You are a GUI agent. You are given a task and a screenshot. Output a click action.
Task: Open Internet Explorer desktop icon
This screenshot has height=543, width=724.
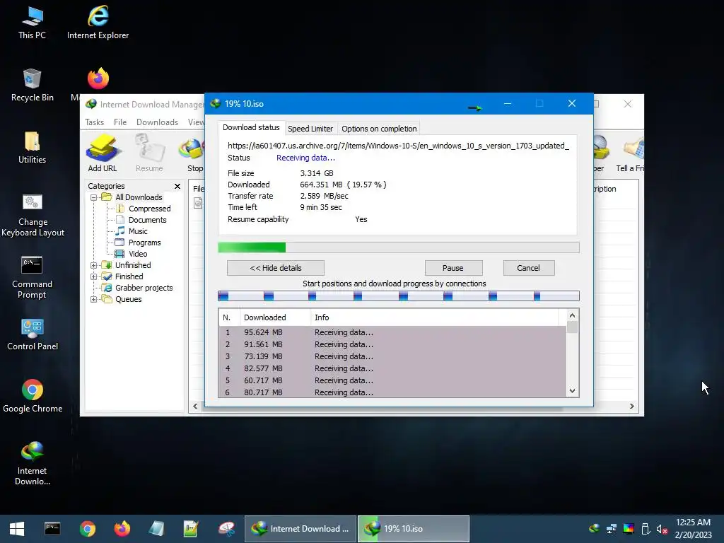98,23
